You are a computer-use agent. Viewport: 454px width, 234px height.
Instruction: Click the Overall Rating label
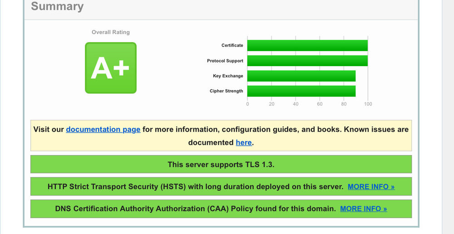click(110, 32)
